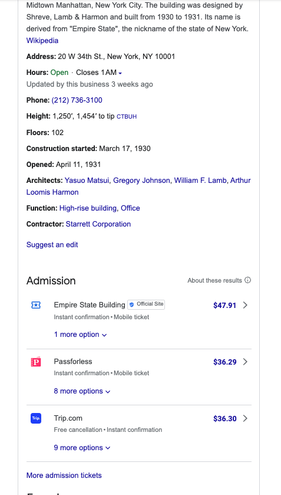Expand 9 more options under Trip.com
This screenshot has width=281, height=495.
pyautogui.click(x=82, y=448)
